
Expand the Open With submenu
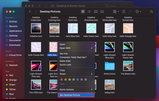pos(76,48)
